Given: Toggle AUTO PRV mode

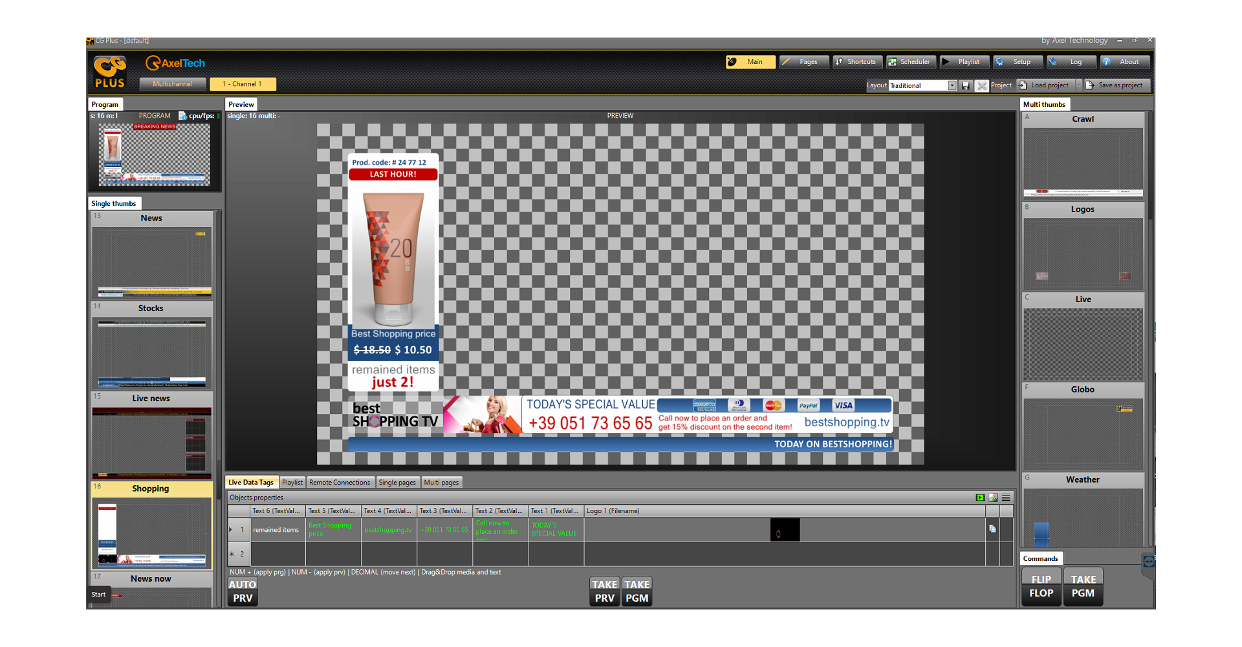Looking at the screenshot, I should (x=243, y=591).
